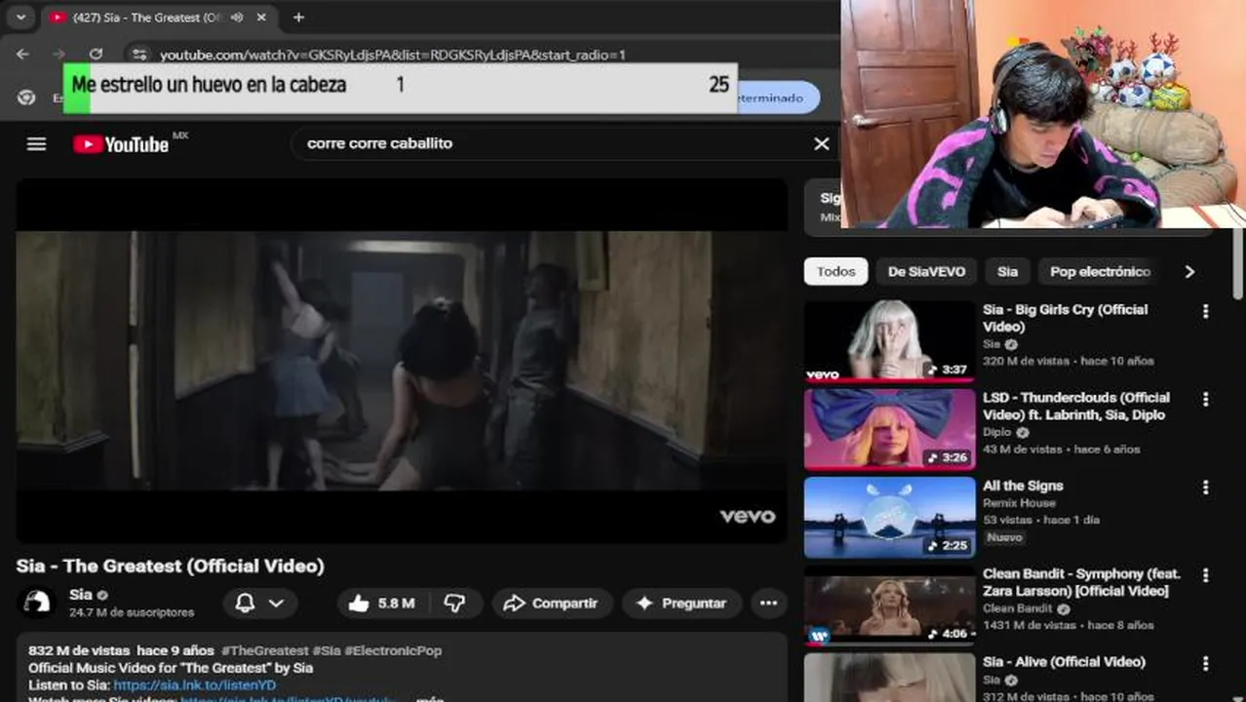Open the sia.lnk.to/listenYD link
The height and width of the screenshot is (702, 1246).
pos(195,685)
